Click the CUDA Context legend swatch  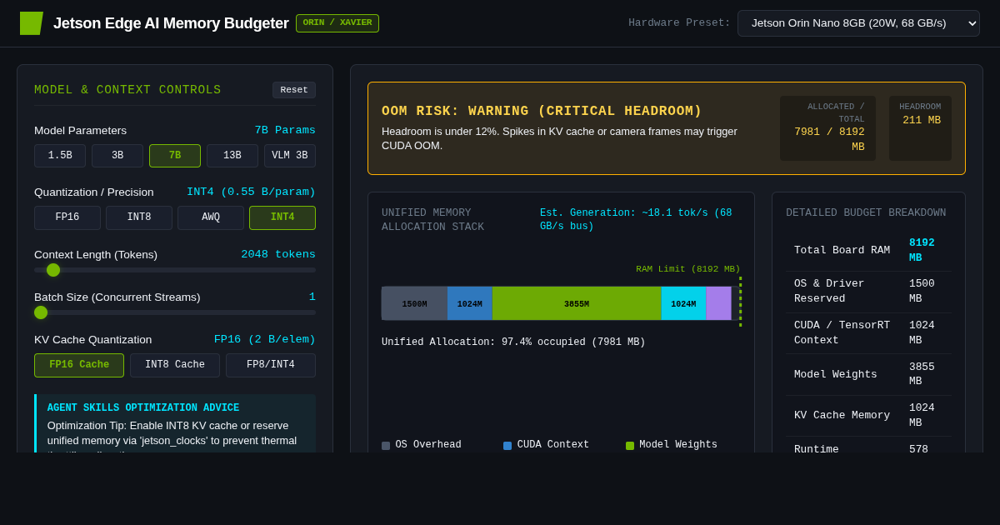coord(507,446)
